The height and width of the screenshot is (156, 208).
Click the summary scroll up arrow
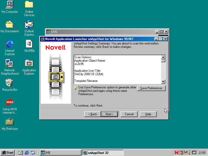(163, 57)
